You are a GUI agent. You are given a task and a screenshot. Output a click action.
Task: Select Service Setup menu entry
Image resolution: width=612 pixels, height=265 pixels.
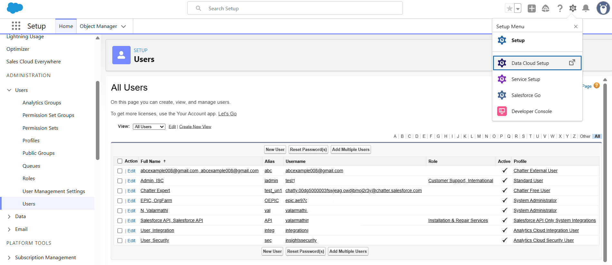(537, 79)
